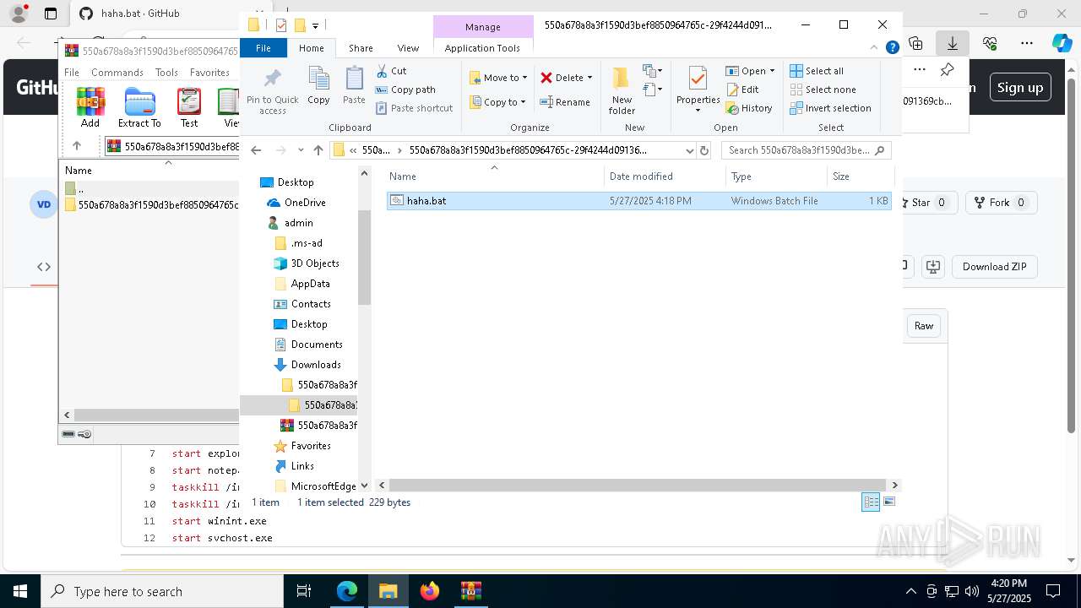
Task: Expand Delete options arrow
Action: [589, 78]
